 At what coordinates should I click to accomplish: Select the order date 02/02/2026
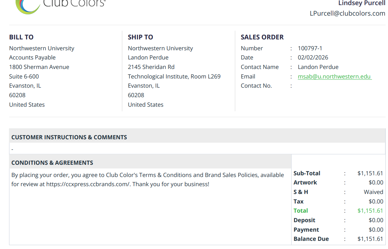pos(313,57)
